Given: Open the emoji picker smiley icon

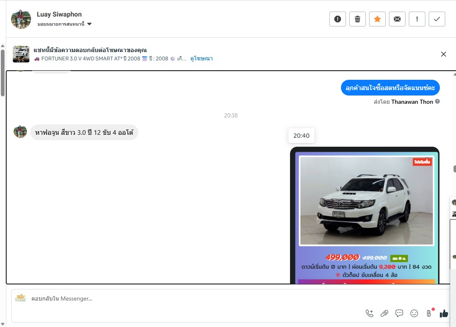Looking at the screenshot, I should point(414,313).
